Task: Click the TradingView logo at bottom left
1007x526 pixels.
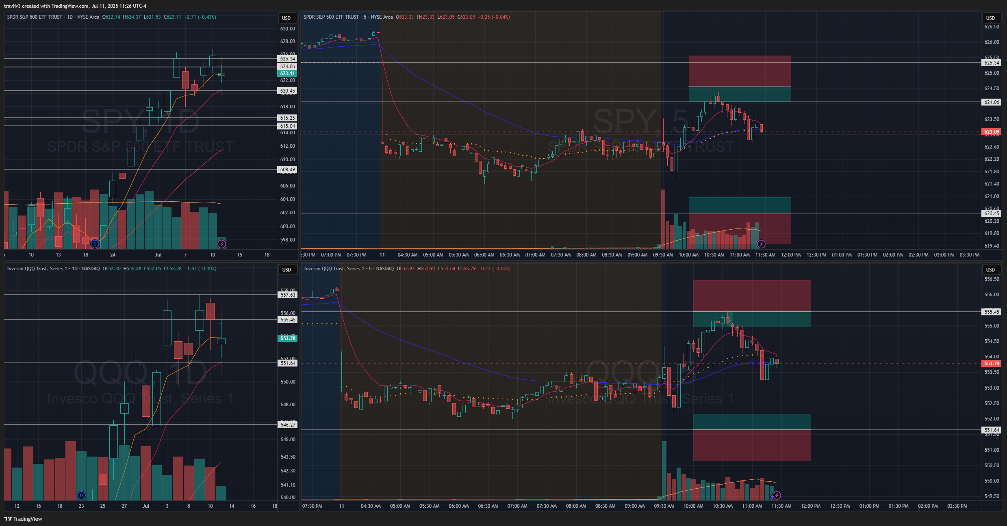Action: 23,519
